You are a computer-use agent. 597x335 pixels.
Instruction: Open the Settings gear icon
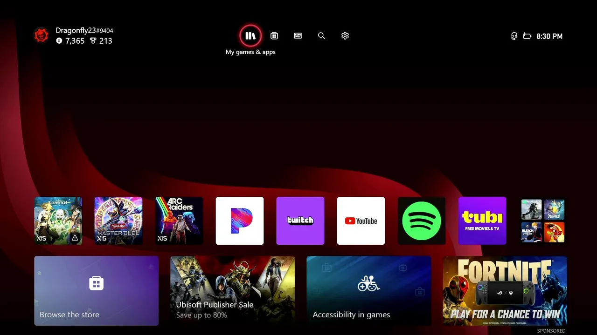coord(345,36)
